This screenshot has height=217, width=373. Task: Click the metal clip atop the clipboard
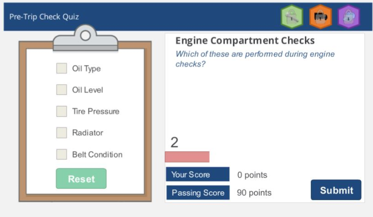coord(85,38)
